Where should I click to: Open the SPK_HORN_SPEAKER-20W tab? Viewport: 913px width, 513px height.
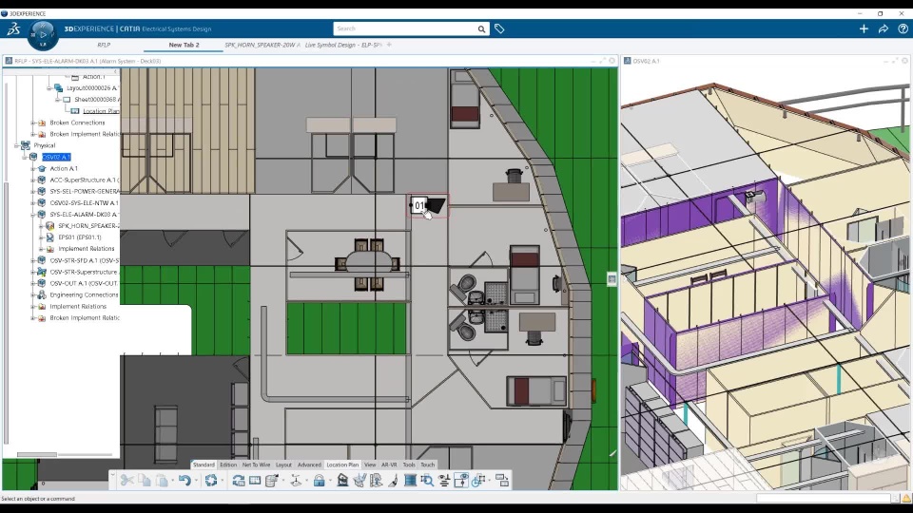pos(262,45)
